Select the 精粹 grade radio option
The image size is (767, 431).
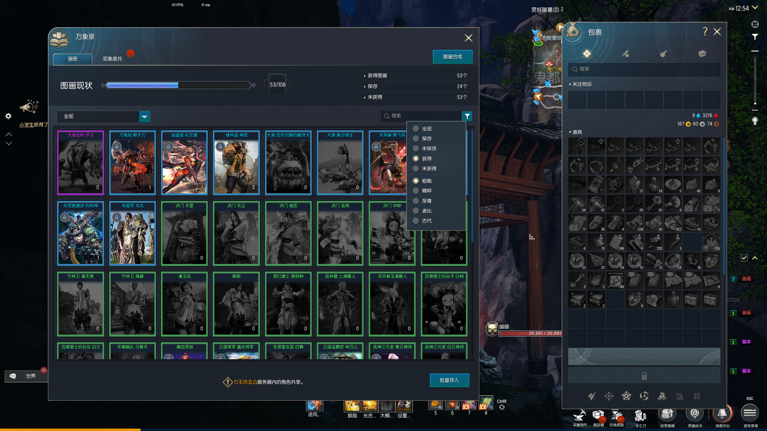(416, 191)
